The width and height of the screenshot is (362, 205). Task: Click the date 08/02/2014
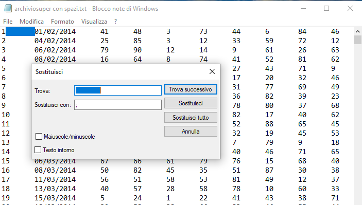click(55, 59)
